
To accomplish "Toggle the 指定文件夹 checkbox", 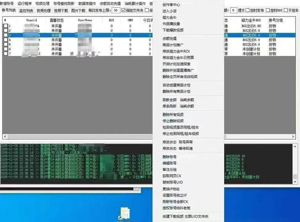I will [124, 10].
